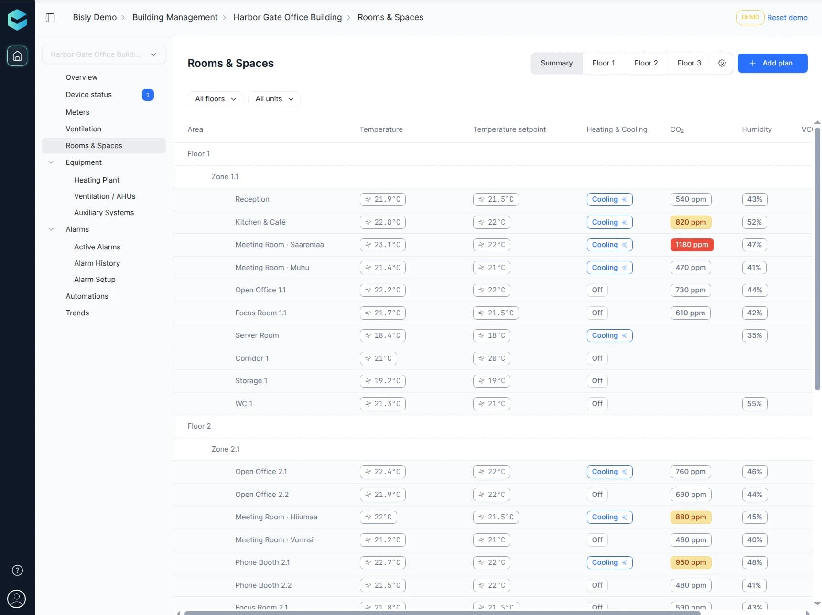Click Reception temperature 21.9°C chip
This screenshot has width=822, height=615.
[x=382, y=199]
